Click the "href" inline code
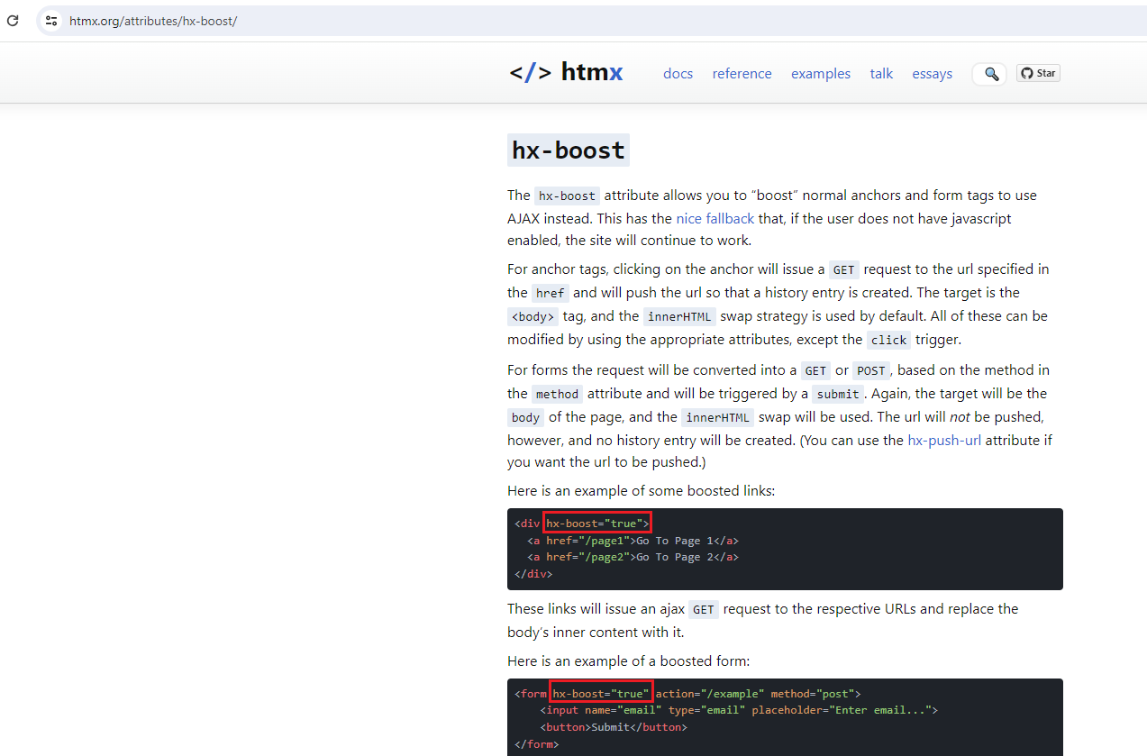Viewport: 1147px width, 756px height. (551, 293)
